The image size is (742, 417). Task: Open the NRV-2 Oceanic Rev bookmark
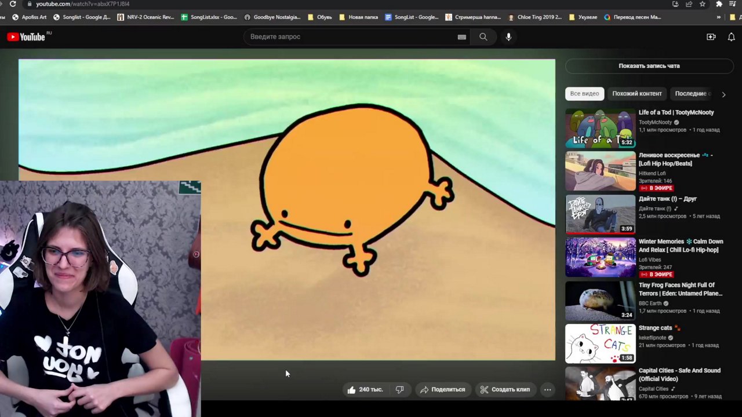point(146,17)
